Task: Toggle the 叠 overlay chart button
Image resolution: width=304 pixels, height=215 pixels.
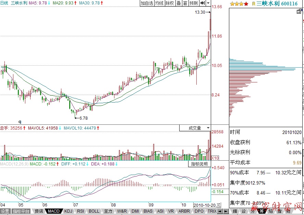Action: pos(179,3)
